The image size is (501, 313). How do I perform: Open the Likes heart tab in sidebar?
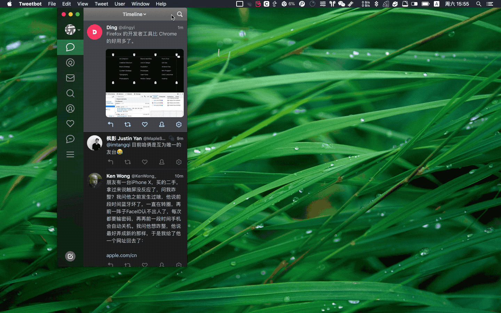(x=70, y=124)
